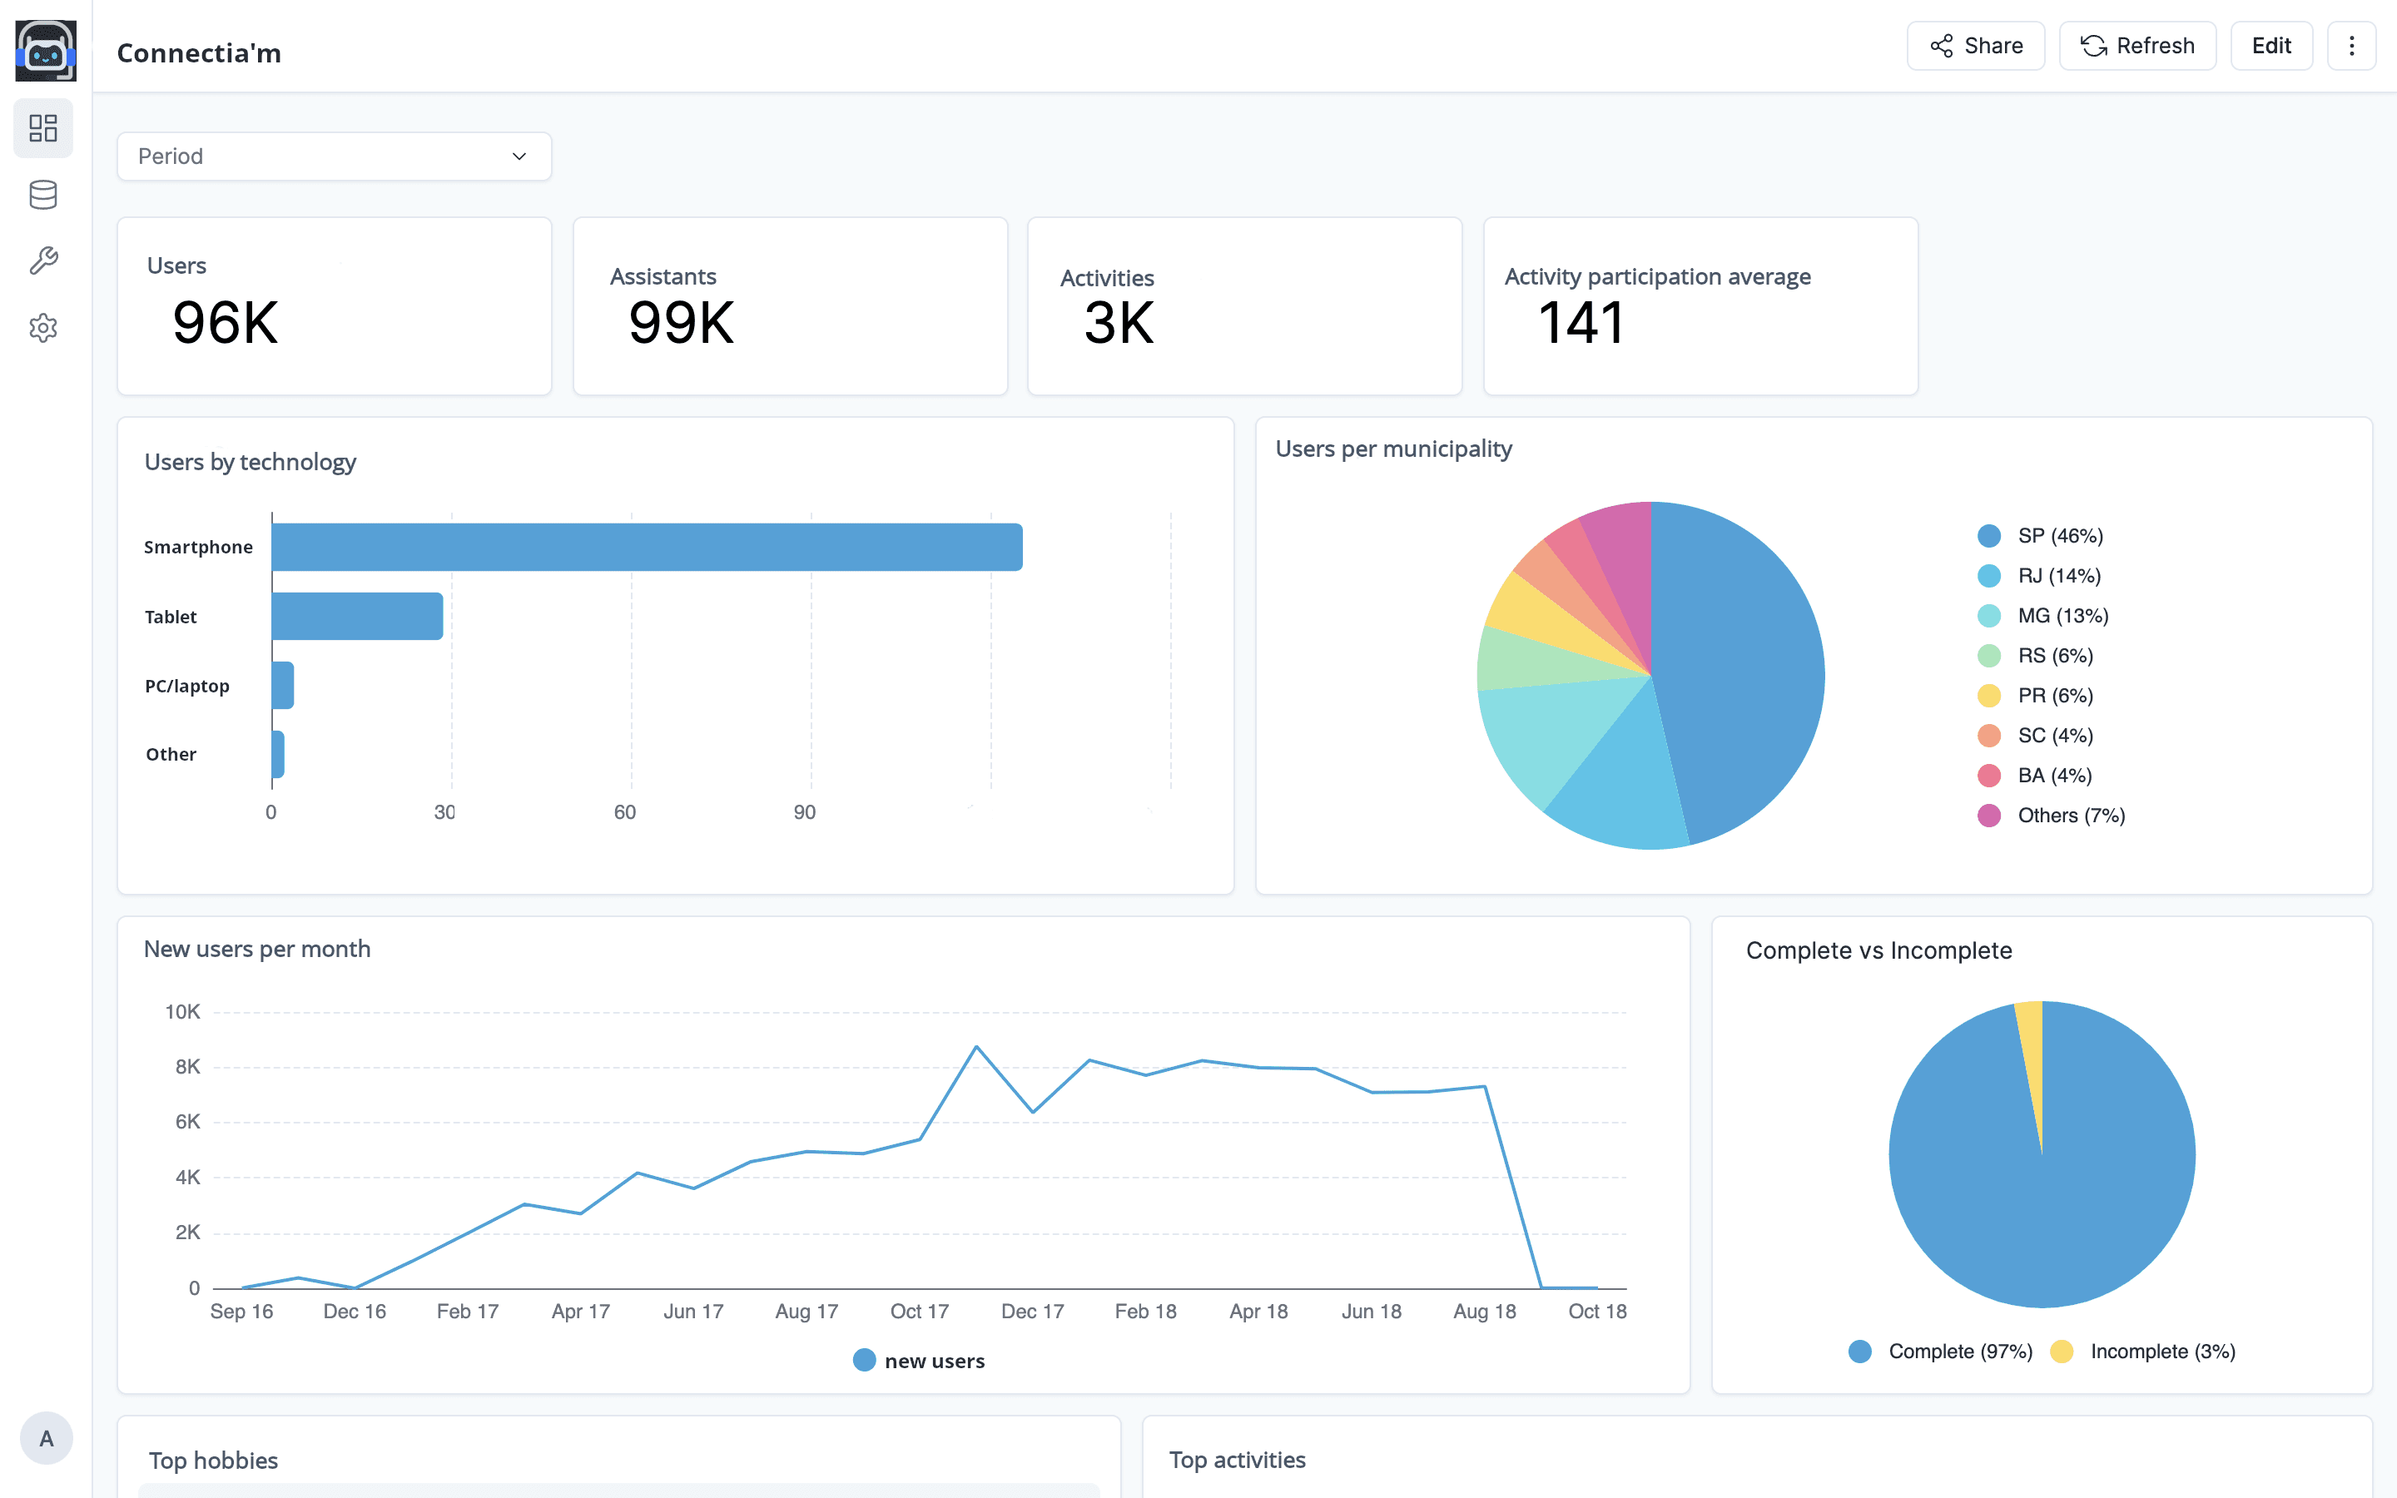The width and height of the screenshot is (2397, 1498).
Task: Click the Activity participation average 141 card
Action: [x=1700, y=306]
